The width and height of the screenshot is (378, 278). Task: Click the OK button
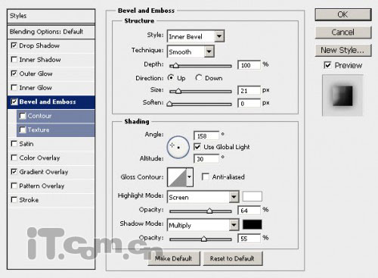(x=343, y=14)
